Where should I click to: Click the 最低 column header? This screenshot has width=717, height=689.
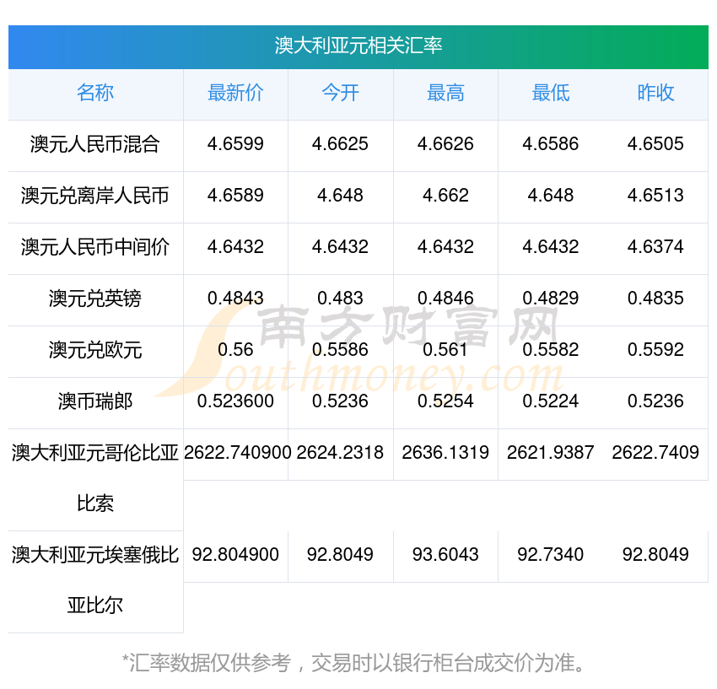(551, 93)
